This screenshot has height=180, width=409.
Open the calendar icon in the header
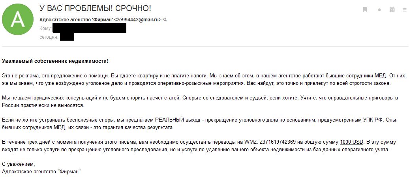(392, 9)
